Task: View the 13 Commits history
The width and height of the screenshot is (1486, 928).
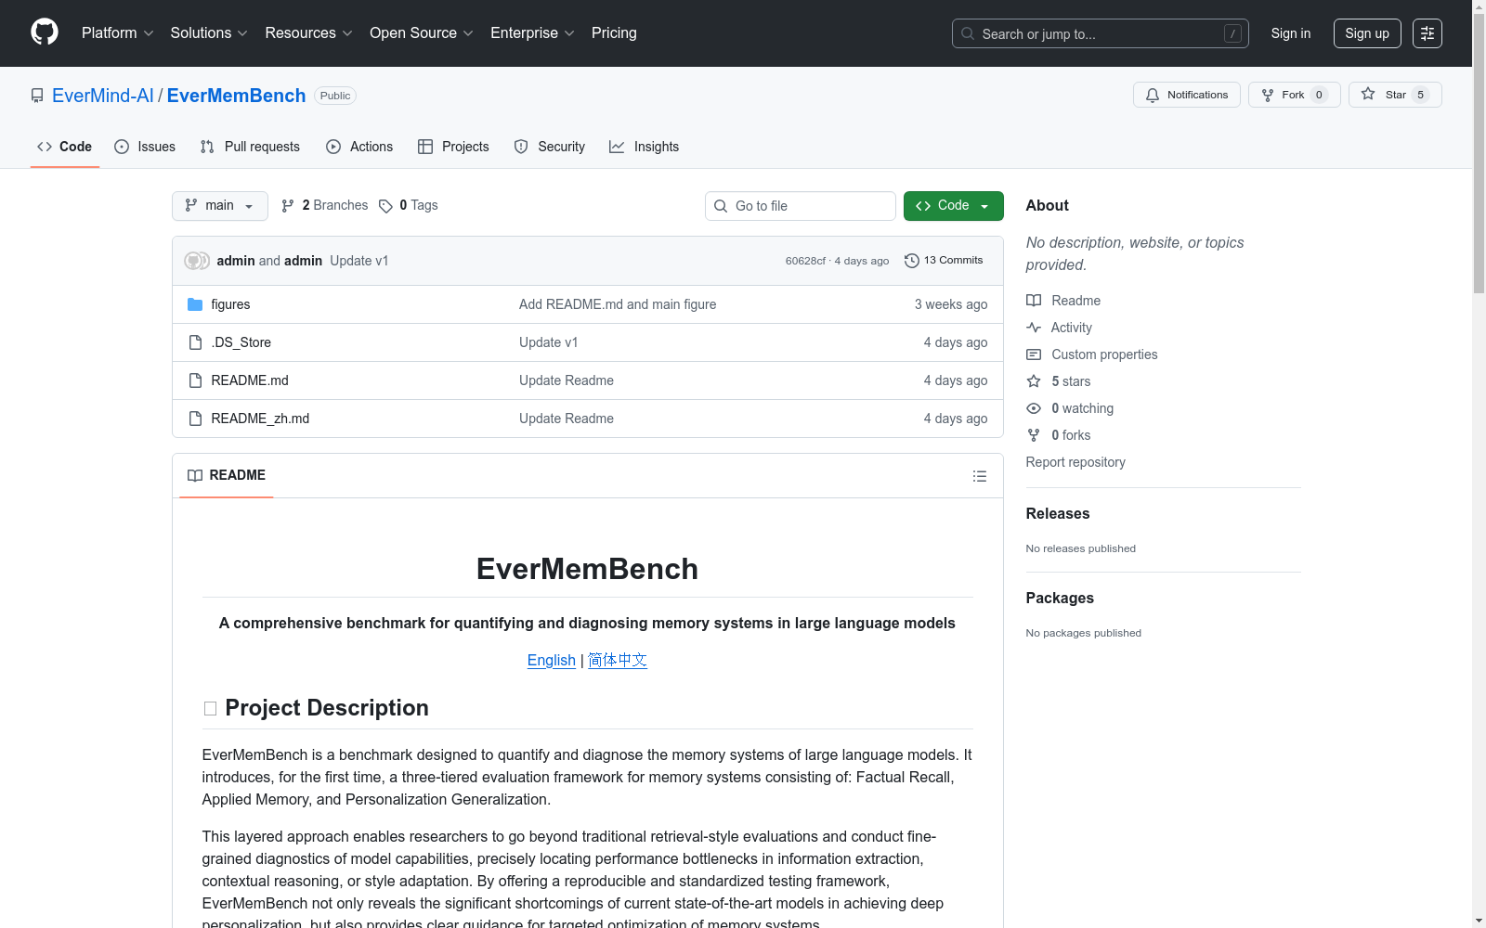Action: [944, 261]
